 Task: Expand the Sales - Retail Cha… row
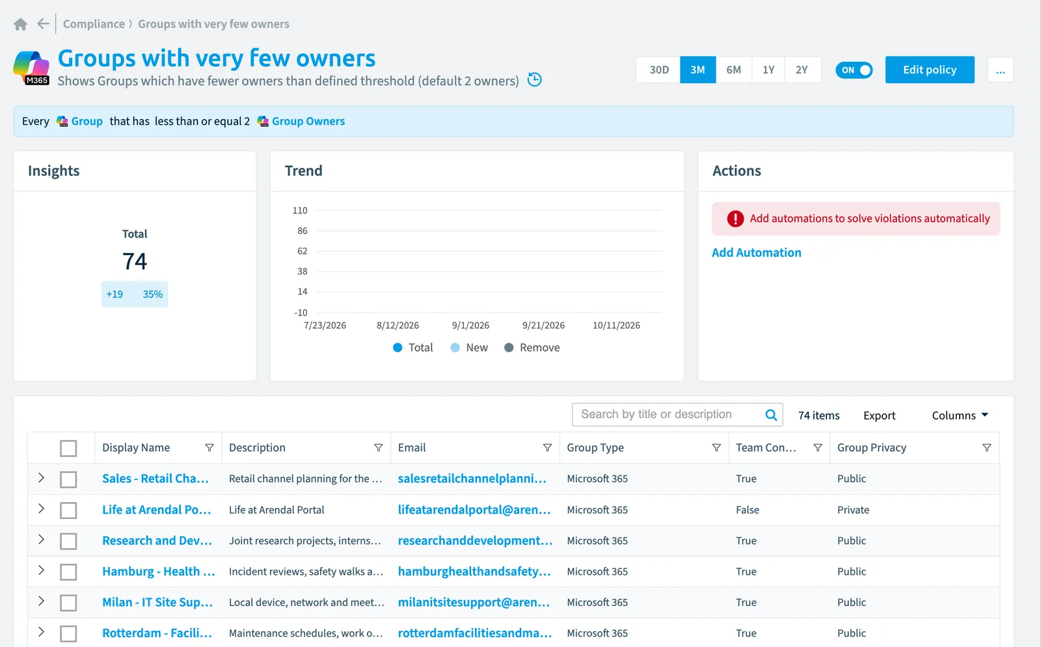click(x=41, y=478)
